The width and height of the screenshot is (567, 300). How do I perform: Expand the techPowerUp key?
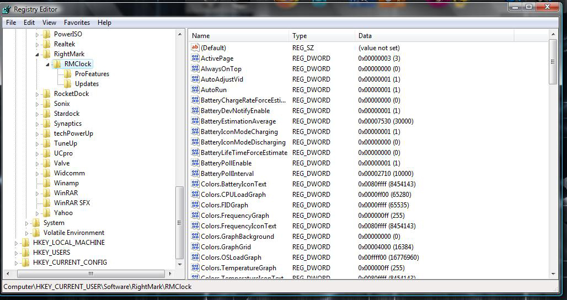click(37, 134)
